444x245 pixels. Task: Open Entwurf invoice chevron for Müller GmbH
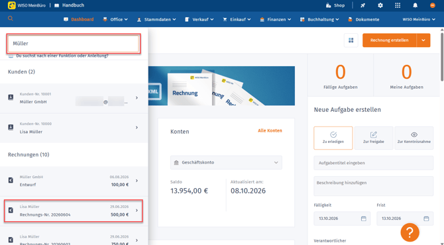pyautogui.click(x=137, y=180)
